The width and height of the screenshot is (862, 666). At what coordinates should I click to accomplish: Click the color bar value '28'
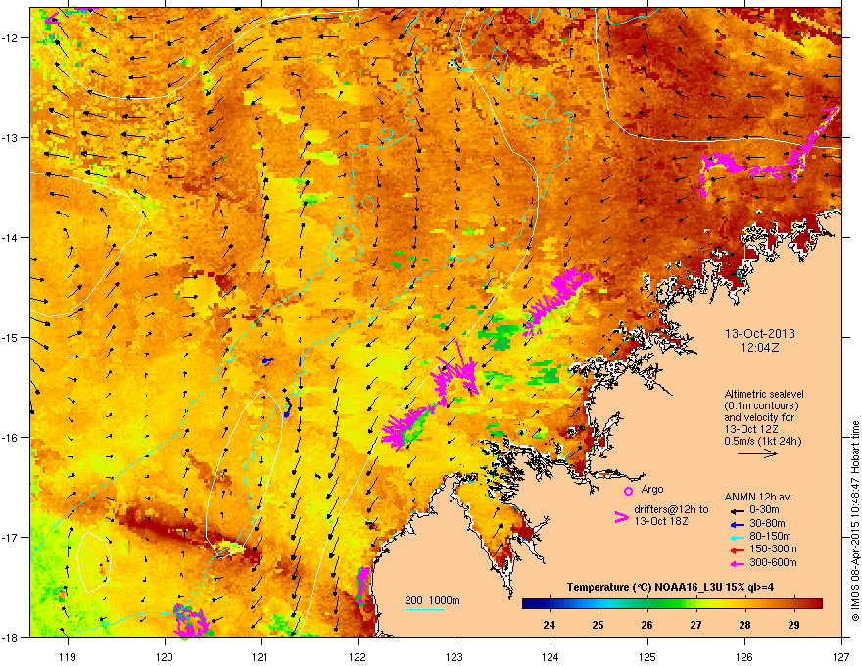(x=744, y=625)
